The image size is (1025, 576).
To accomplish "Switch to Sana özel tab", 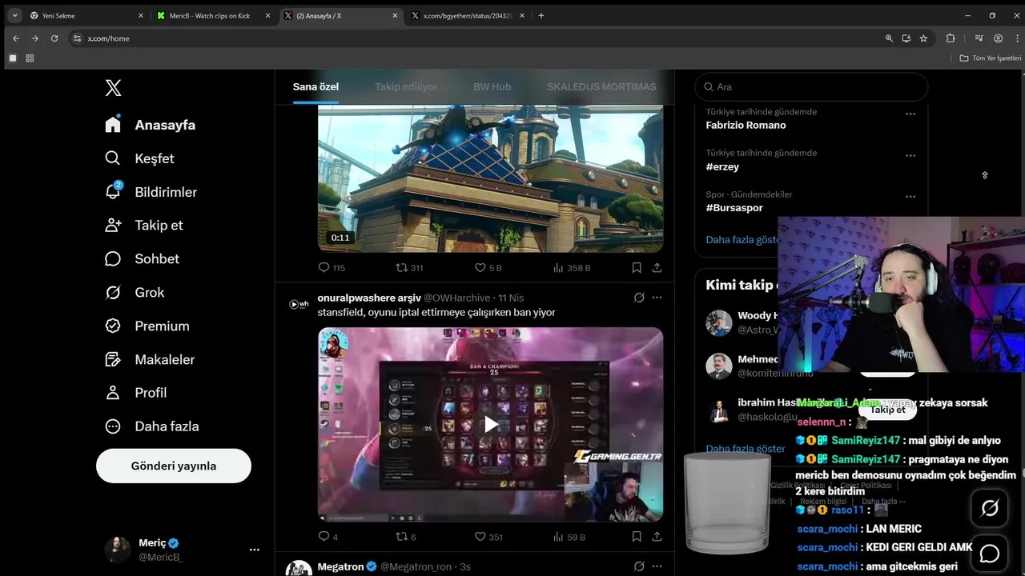I will tap(316, 86).
